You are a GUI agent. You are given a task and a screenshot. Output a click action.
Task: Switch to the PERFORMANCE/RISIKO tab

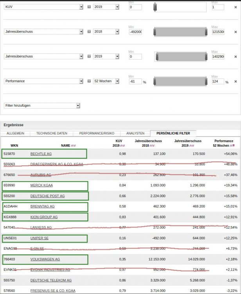pyautogui.click(x=97, y=133)
